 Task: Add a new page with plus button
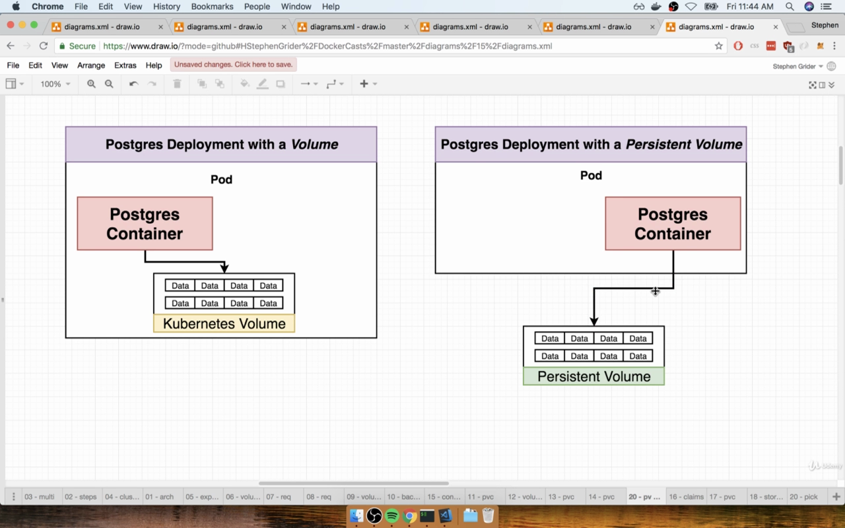point(836,496)
